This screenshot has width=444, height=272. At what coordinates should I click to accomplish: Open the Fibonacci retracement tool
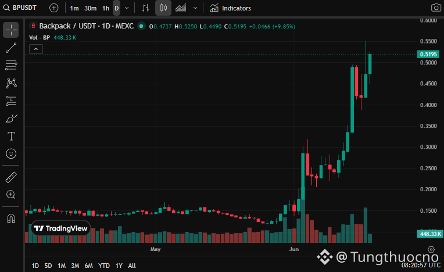pyautogui.click(x=11, y=65)
